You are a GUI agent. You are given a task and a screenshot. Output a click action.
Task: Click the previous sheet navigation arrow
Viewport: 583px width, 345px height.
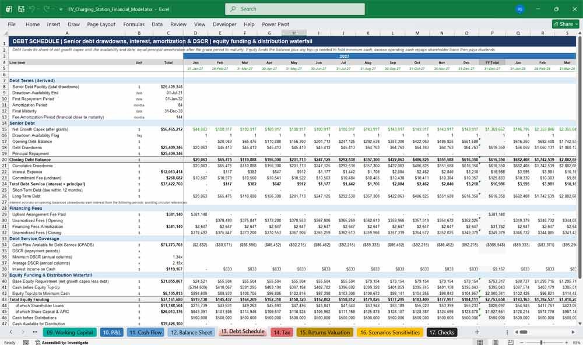[10, 332]
